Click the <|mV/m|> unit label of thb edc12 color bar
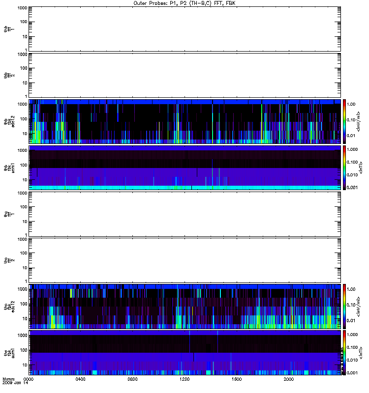This screenshot has height=393, width=369. point(358,121)
